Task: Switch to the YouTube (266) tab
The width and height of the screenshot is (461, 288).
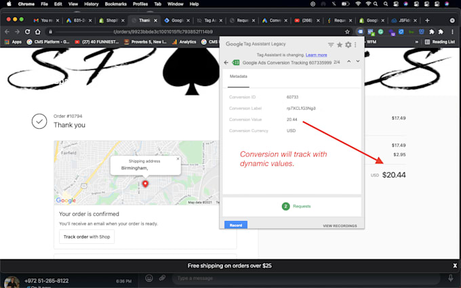Action: click(307, 20)
